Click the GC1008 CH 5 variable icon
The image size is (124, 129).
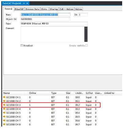click(4, 113)
